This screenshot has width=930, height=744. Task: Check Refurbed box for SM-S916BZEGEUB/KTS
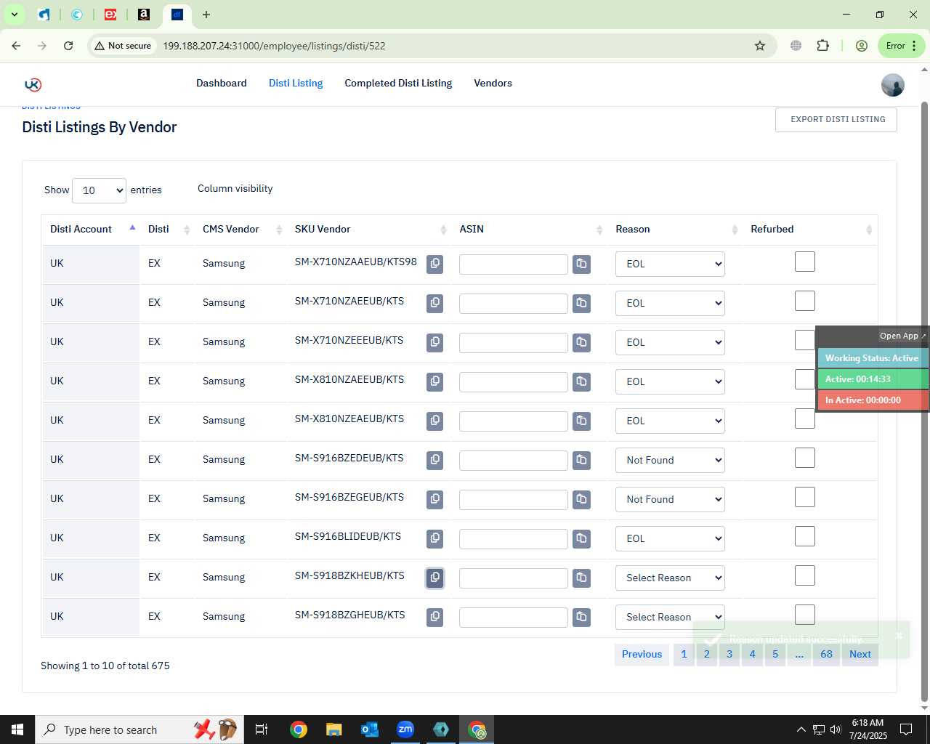click(x=805, y=497)
